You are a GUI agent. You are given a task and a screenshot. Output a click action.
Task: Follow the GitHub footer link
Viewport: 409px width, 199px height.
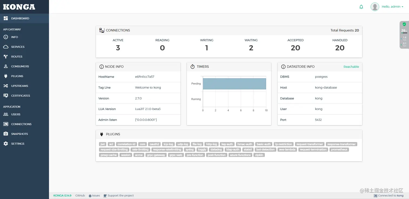80,195
